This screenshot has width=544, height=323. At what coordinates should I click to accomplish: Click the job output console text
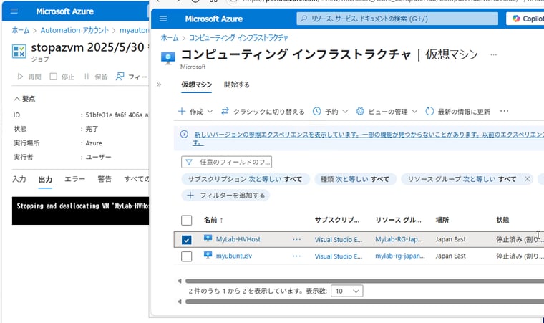(82, 206)
